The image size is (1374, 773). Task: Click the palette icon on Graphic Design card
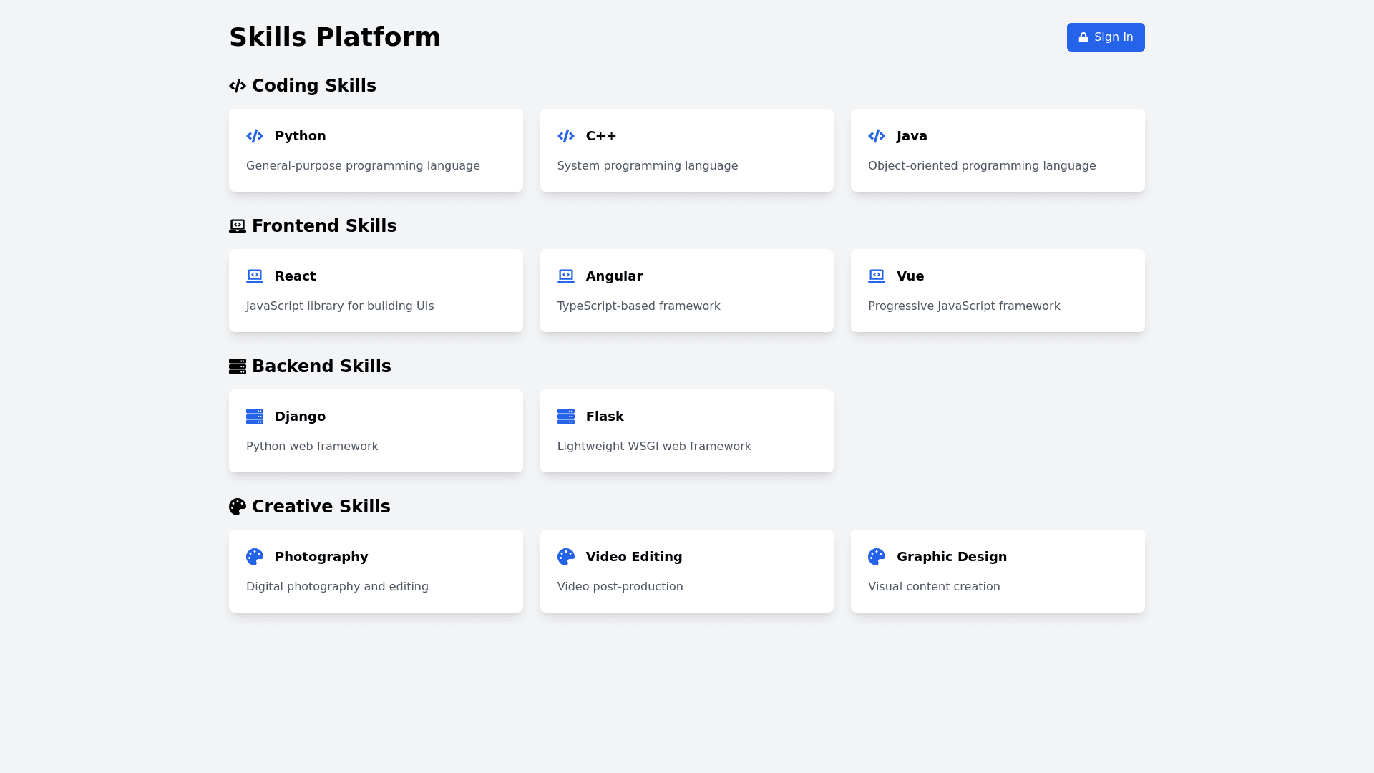(877, 557)
